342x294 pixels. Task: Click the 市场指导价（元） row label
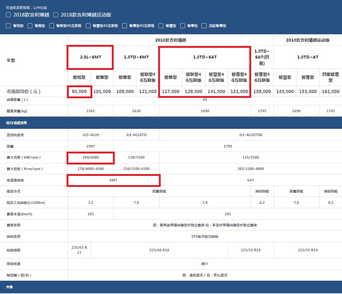coord(24,91)
